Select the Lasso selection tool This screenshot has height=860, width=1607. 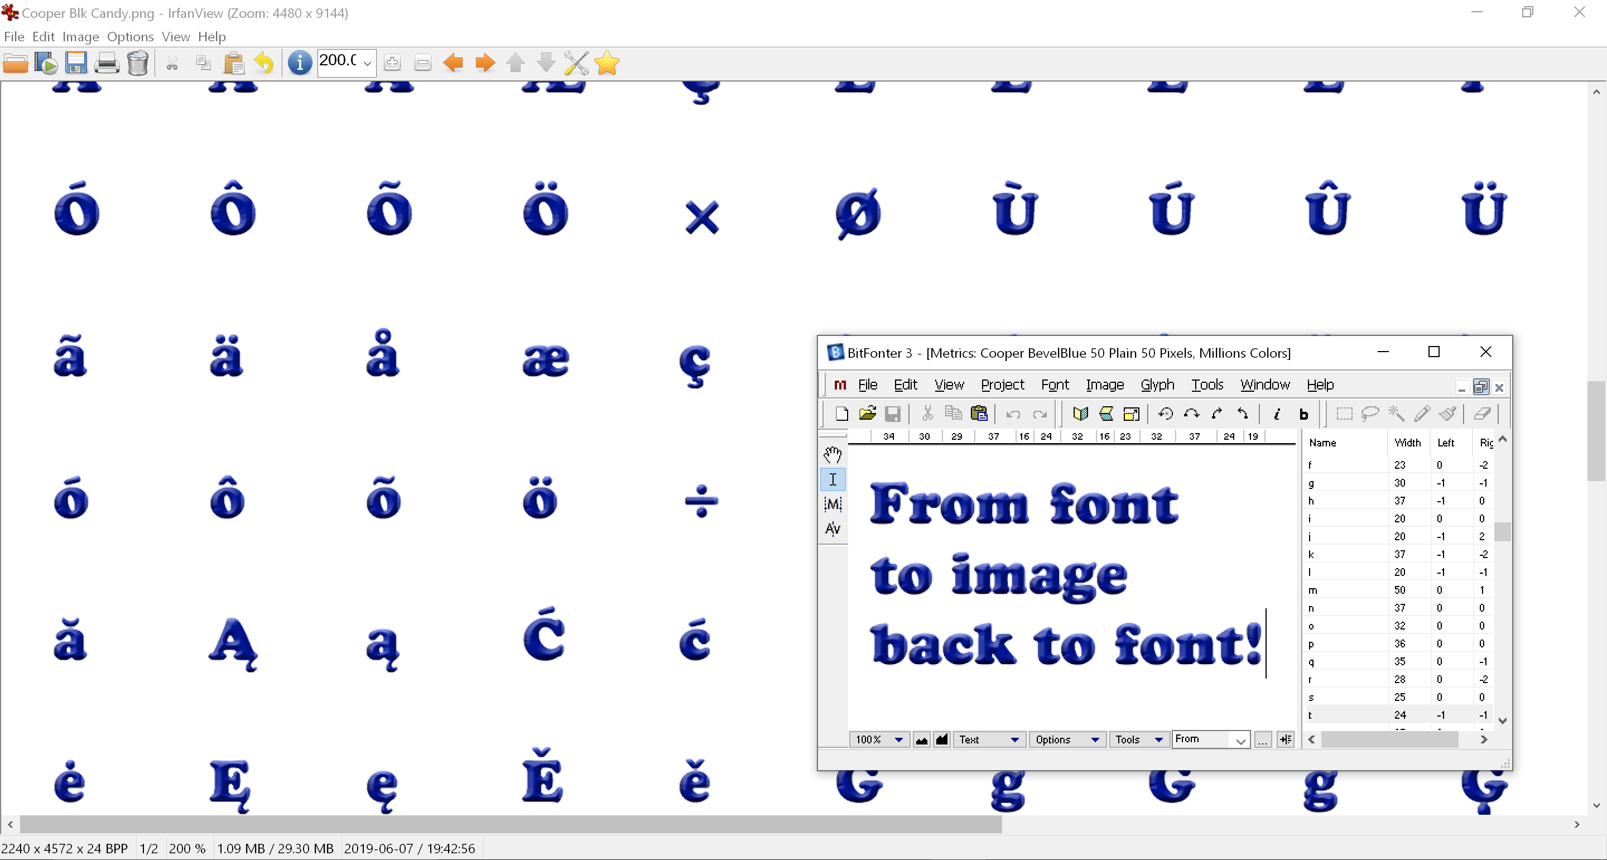pos(1370,414)
